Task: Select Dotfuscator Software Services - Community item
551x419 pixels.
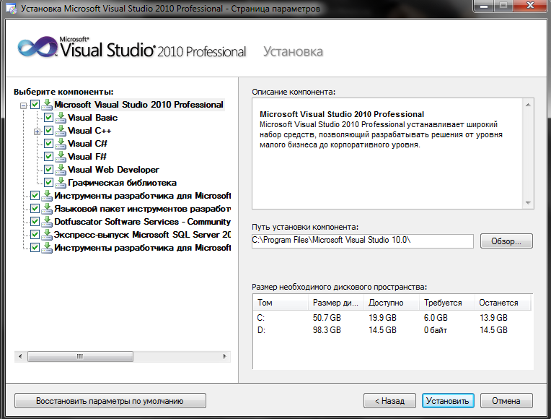Action: pos(142,222)
